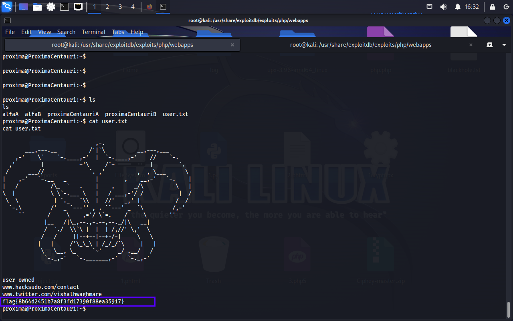This screenshot has width=513, height=321.
Task: Open the Help menu
Action: [x=137, y=32]
